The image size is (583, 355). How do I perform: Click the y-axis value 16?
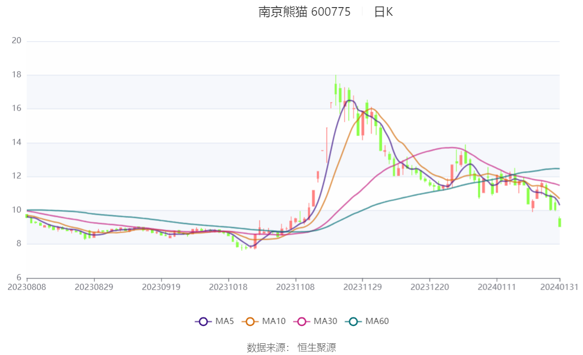(x=16, y=108)
